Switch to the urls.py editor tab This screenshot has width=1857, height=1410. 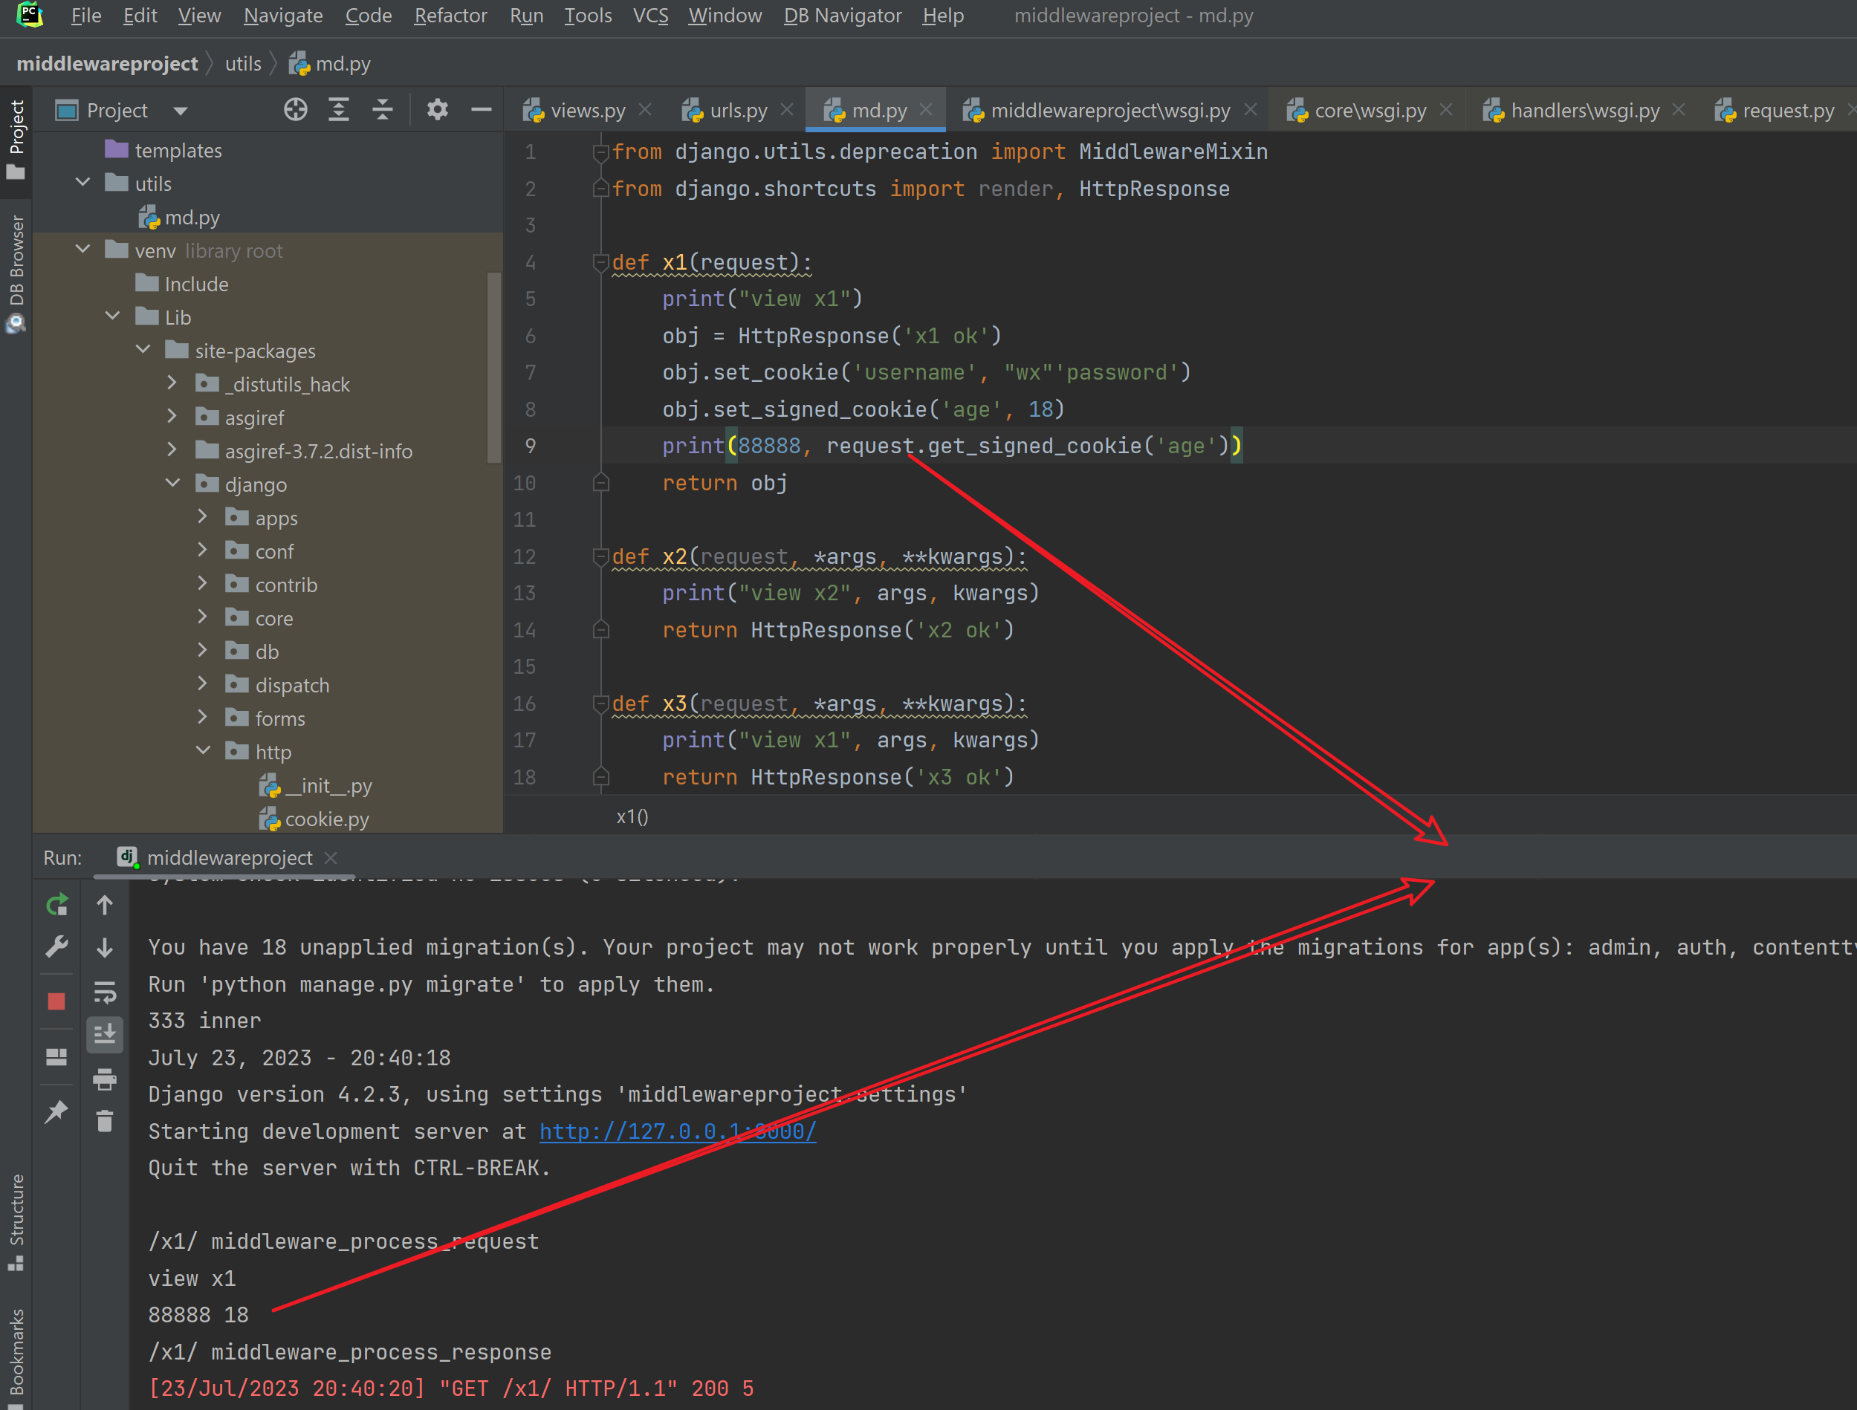[x=737, y=111]
